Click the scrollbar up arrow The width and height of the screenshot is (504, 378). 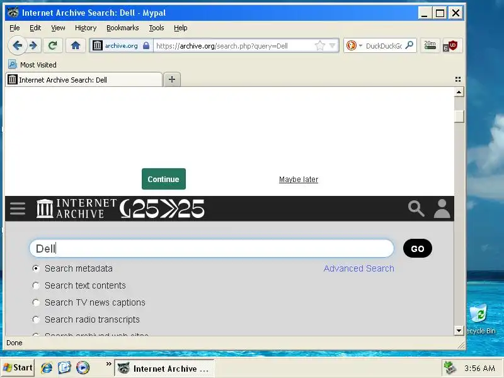pyautogui.click(x=459, y=92)
